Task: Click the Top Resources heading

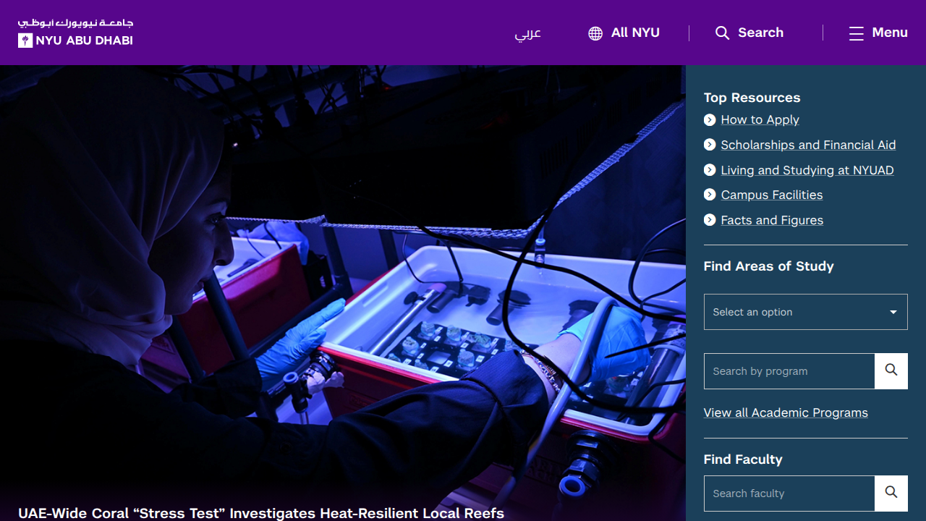Action: click(752, 98)
